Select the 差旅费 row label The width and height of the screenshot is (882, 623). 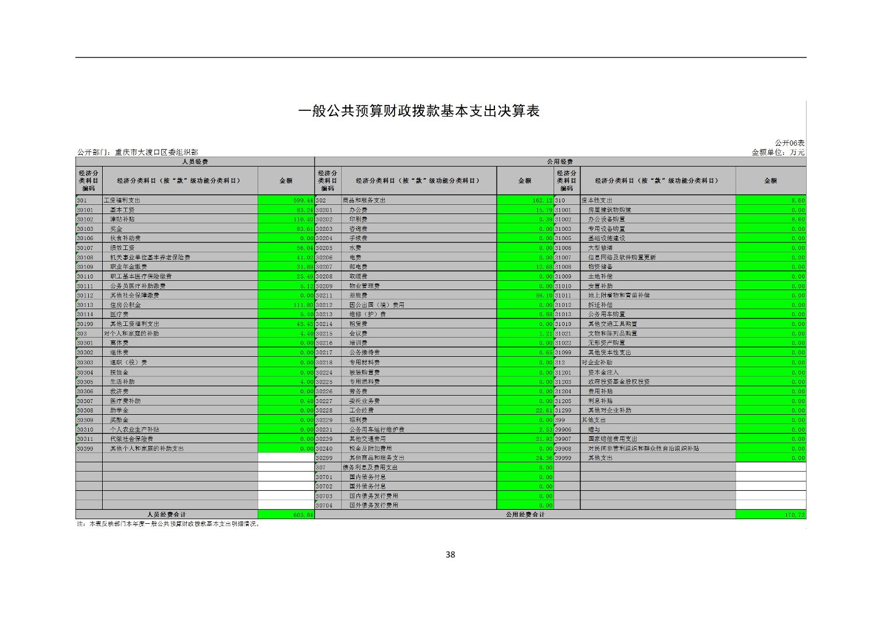coord(358,295)
